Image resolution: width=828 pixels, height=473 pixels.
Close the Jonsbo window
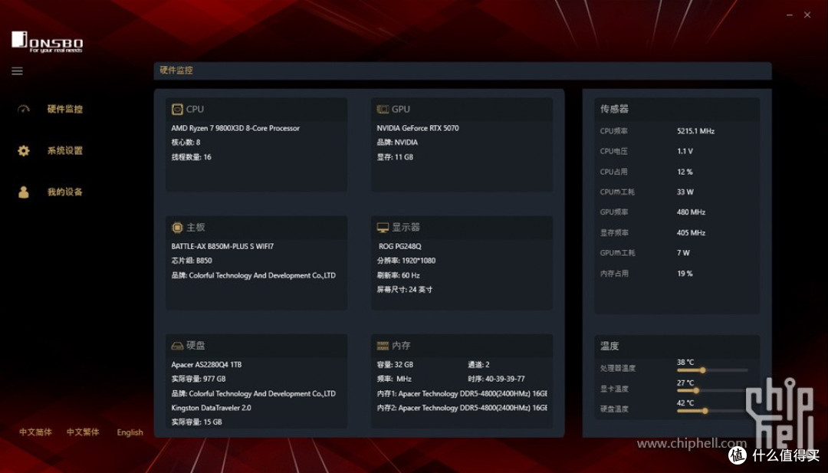(x=807, y=15)
